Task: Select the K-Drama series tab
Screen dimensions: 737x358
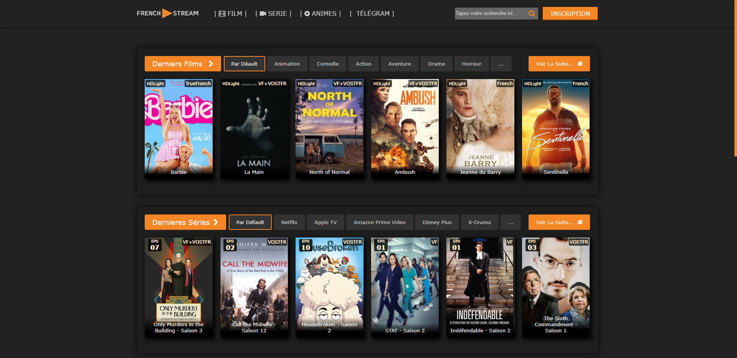Action: tap(479, 222)
